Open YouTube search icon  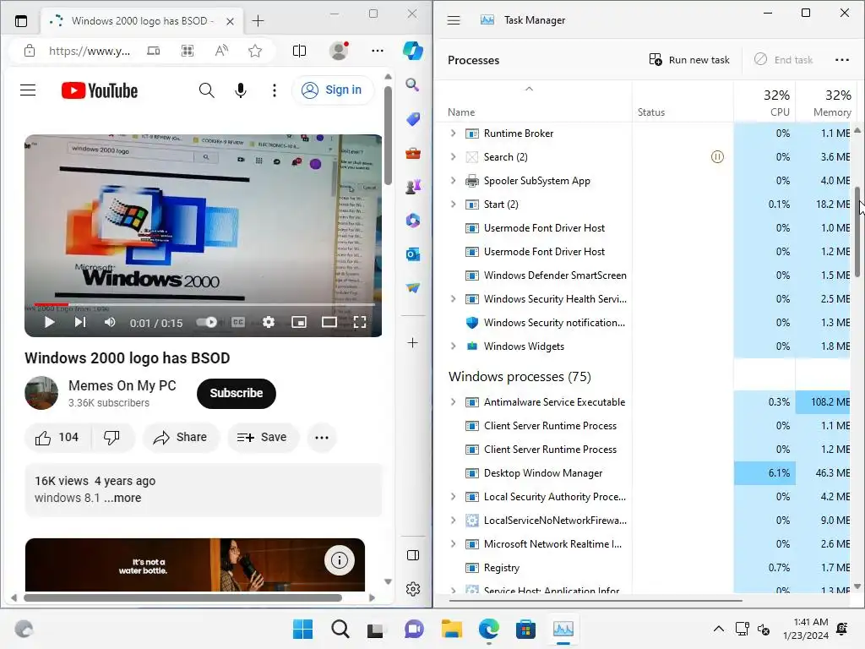pyautogui.click(x=206, y=90)
